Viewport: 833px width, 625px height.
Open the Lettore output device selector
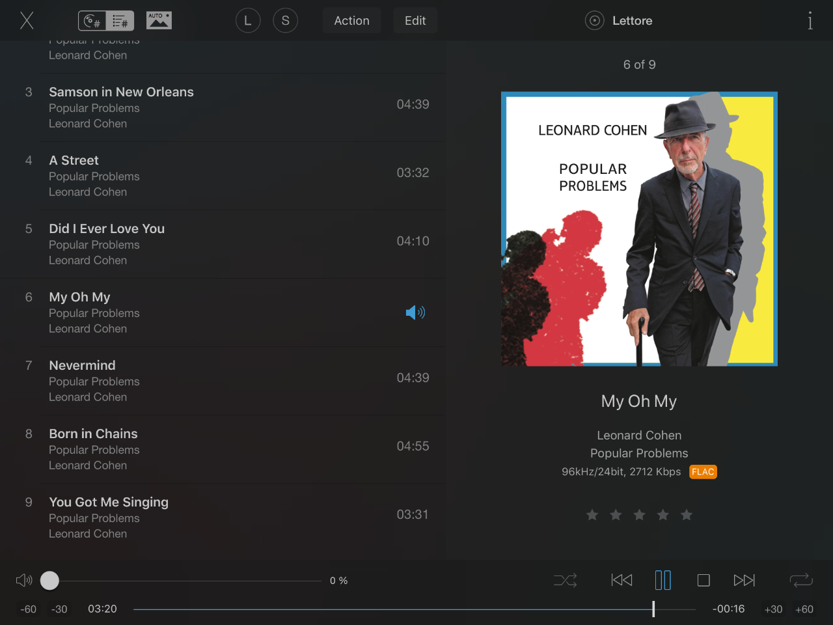(x=619, y=21)
